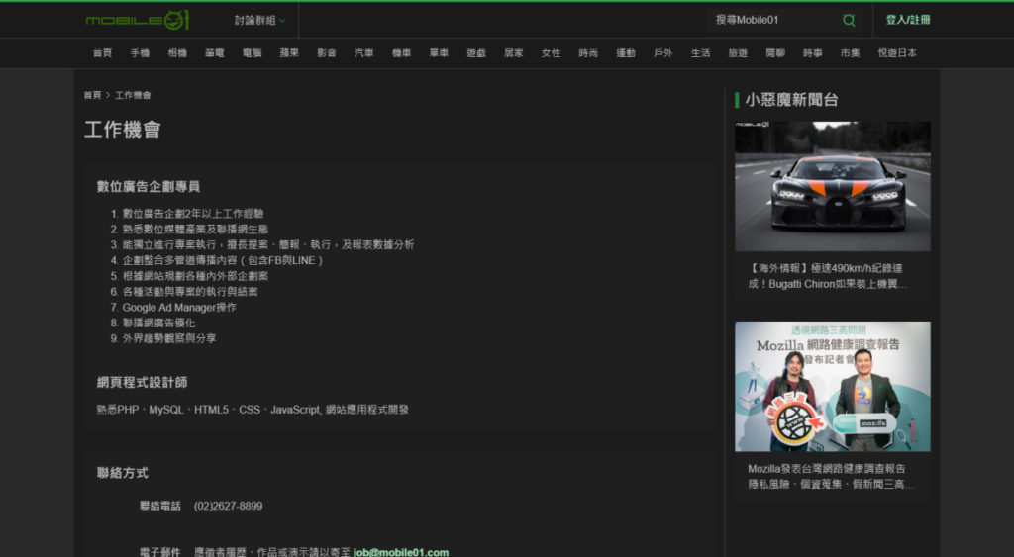The width and height of the screenshot is (1014, 557).
Task: Click the 登入/註冊 login button
Action: [907, 20]
